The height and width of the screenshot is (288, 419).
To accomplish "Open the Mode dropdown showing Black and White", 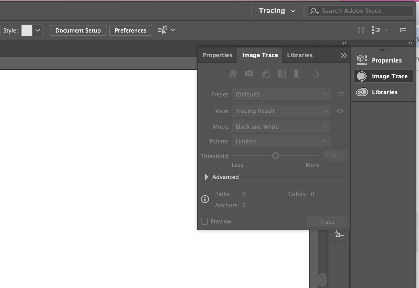I will 281,127.
